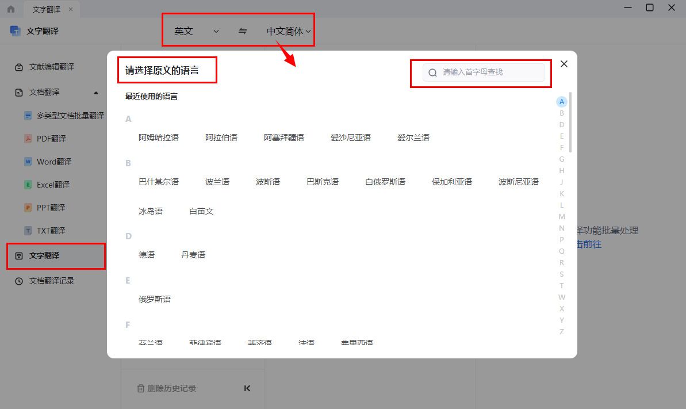Viewport: 686px width, 409px height.
Task: Click the 首字母查找 search input
Action: point(484,72)
